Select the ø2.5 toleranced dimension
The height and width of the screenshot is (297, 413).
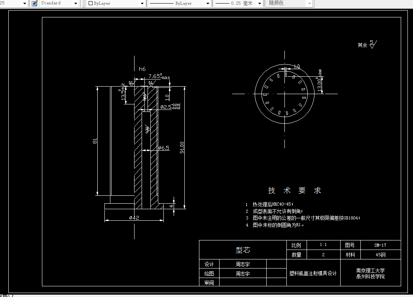coord(171,107)
